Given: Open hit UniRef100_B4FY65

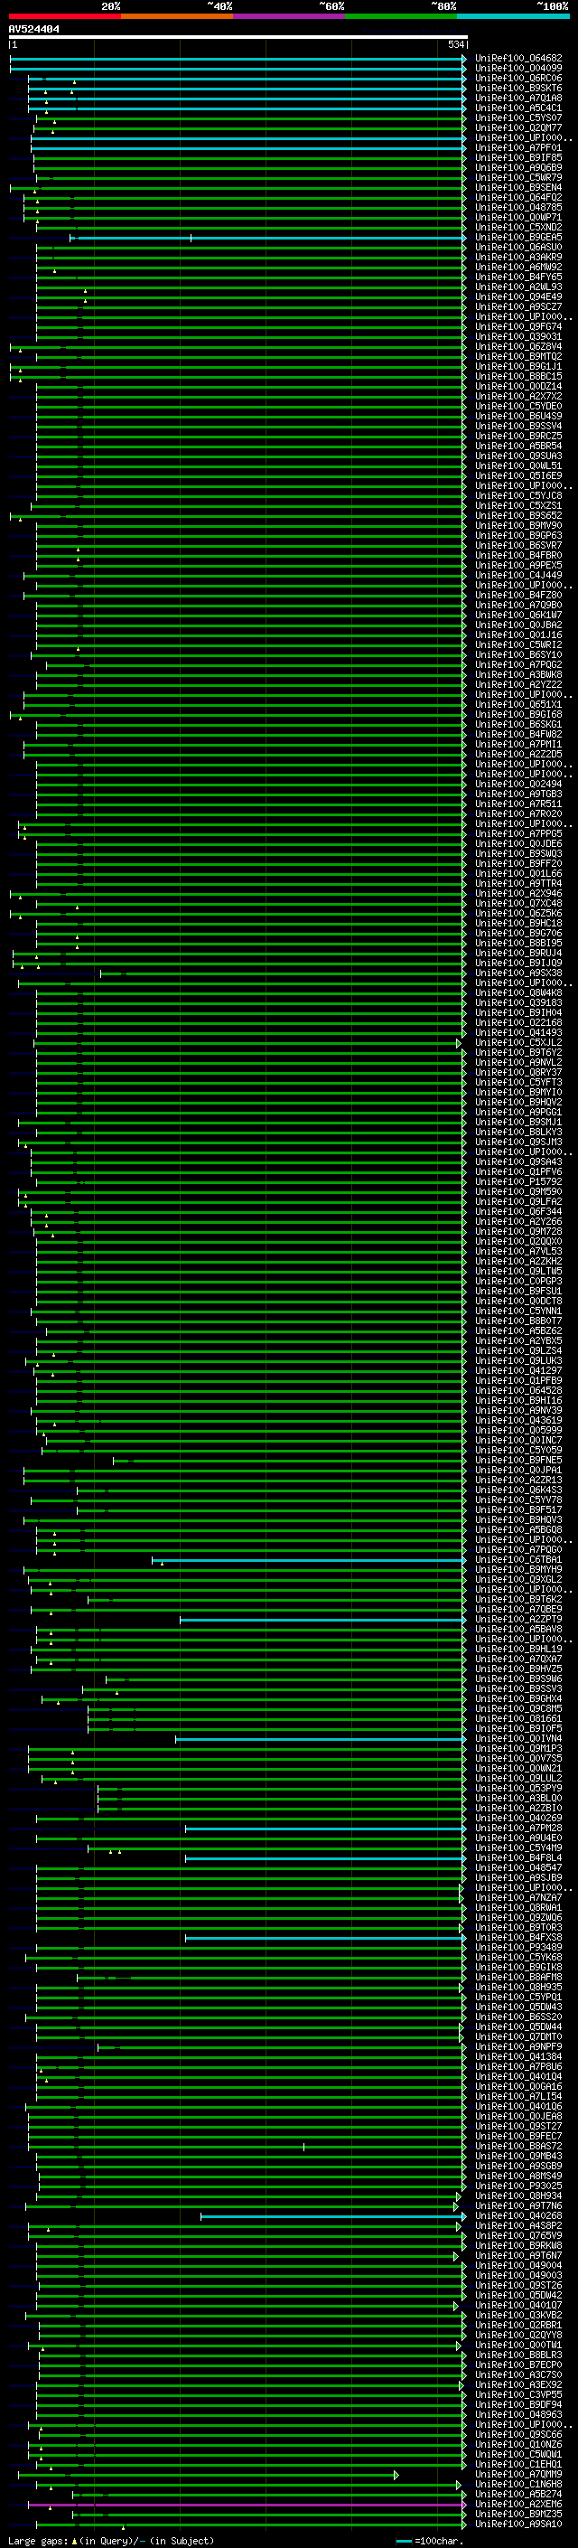Looking at the screenshot, I should [x=518, y=277].
